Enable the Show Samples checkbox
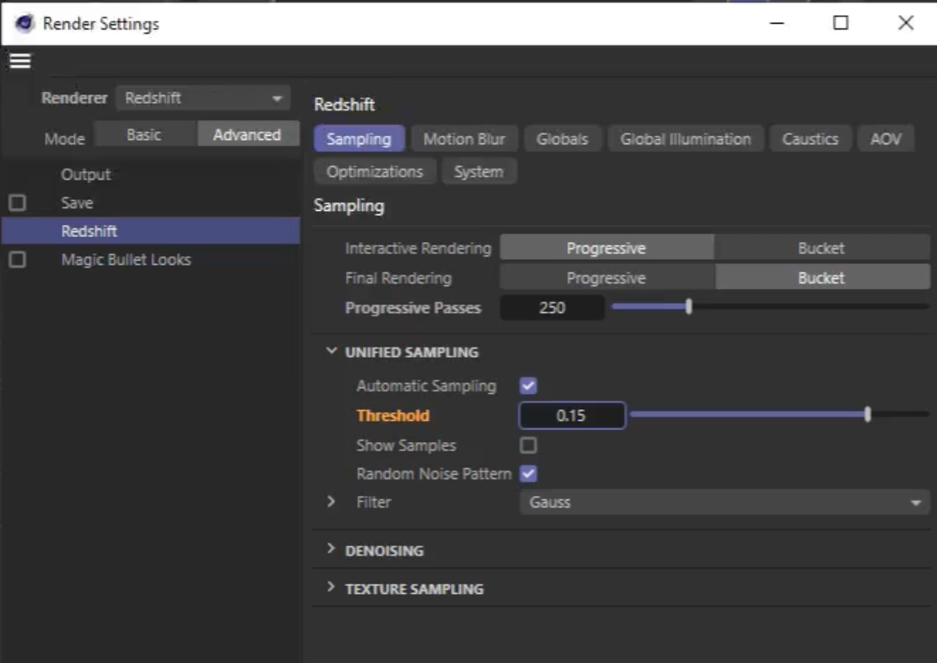Viewport: 937px width, 663px height. [x=528, y=445]
